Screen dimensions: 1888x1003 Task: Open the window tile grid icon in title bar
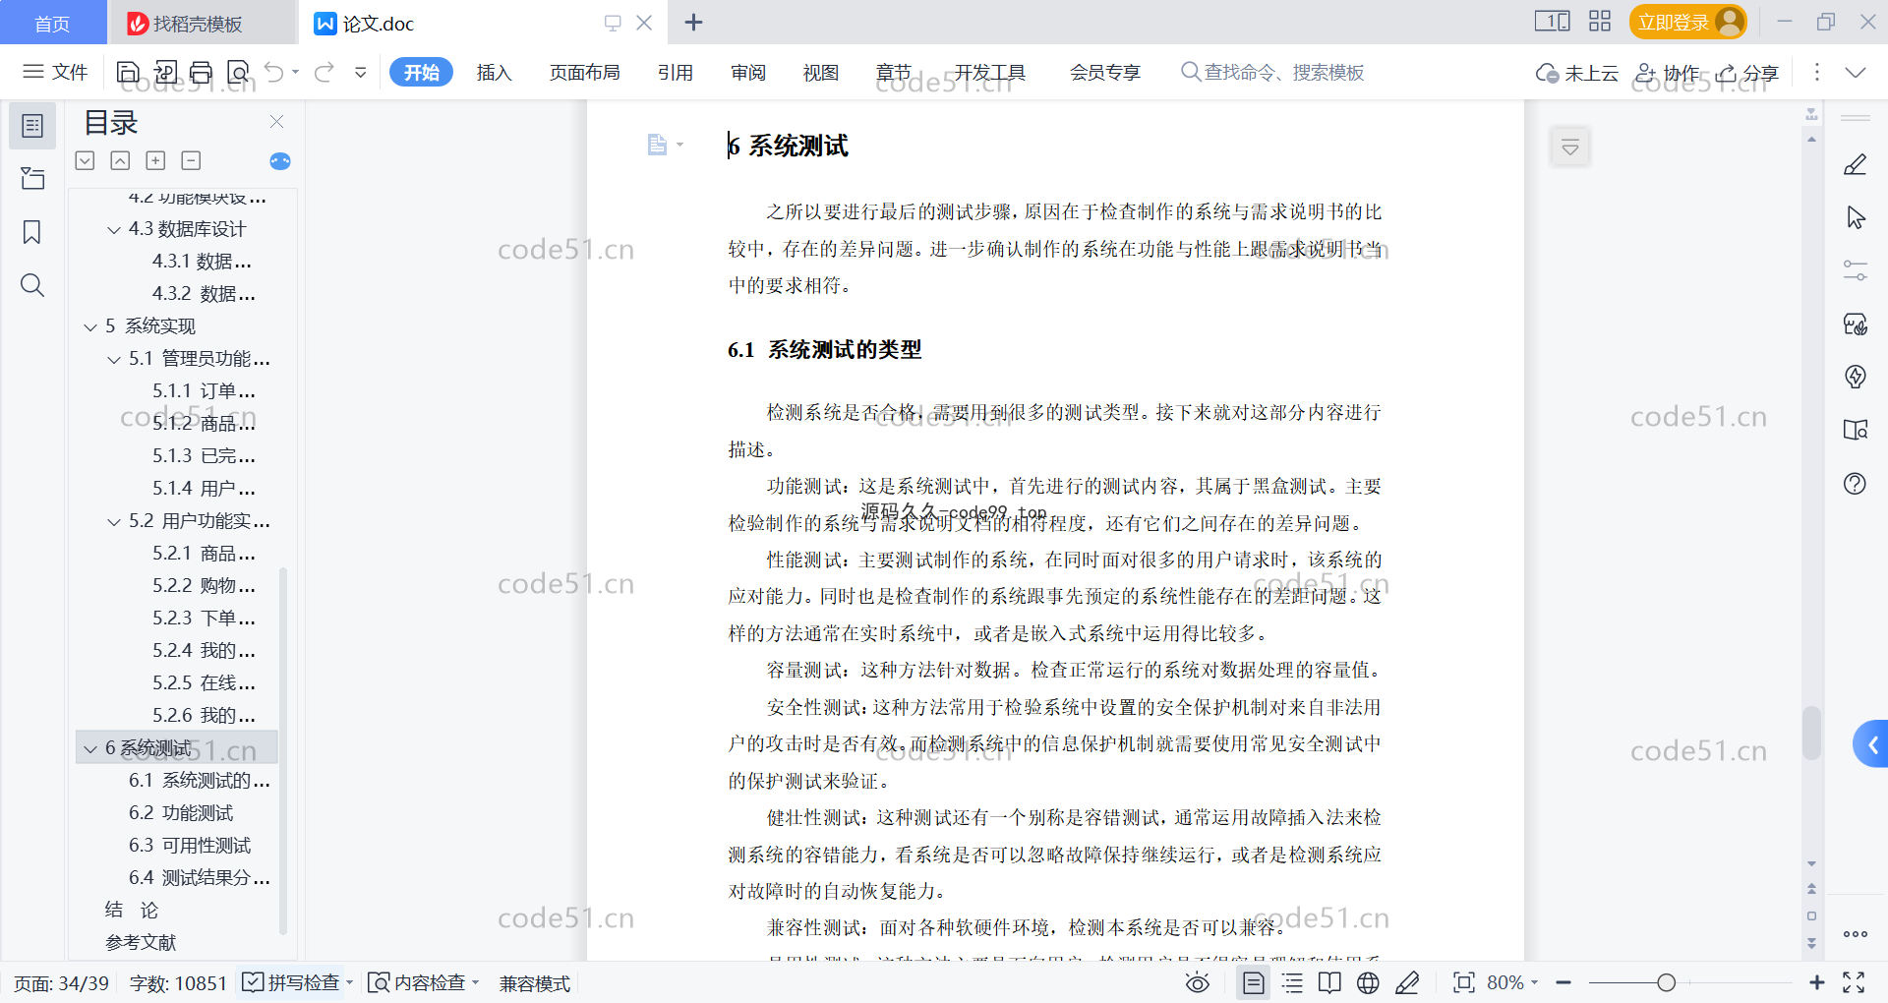click(1600, 22)
